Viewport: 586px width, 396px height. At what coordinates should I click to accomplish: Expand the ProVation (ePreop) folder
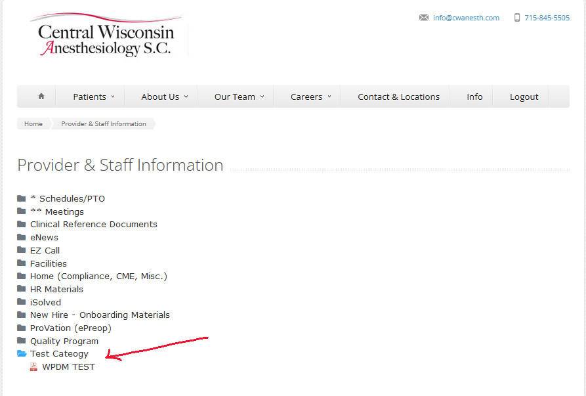[71, 328]
